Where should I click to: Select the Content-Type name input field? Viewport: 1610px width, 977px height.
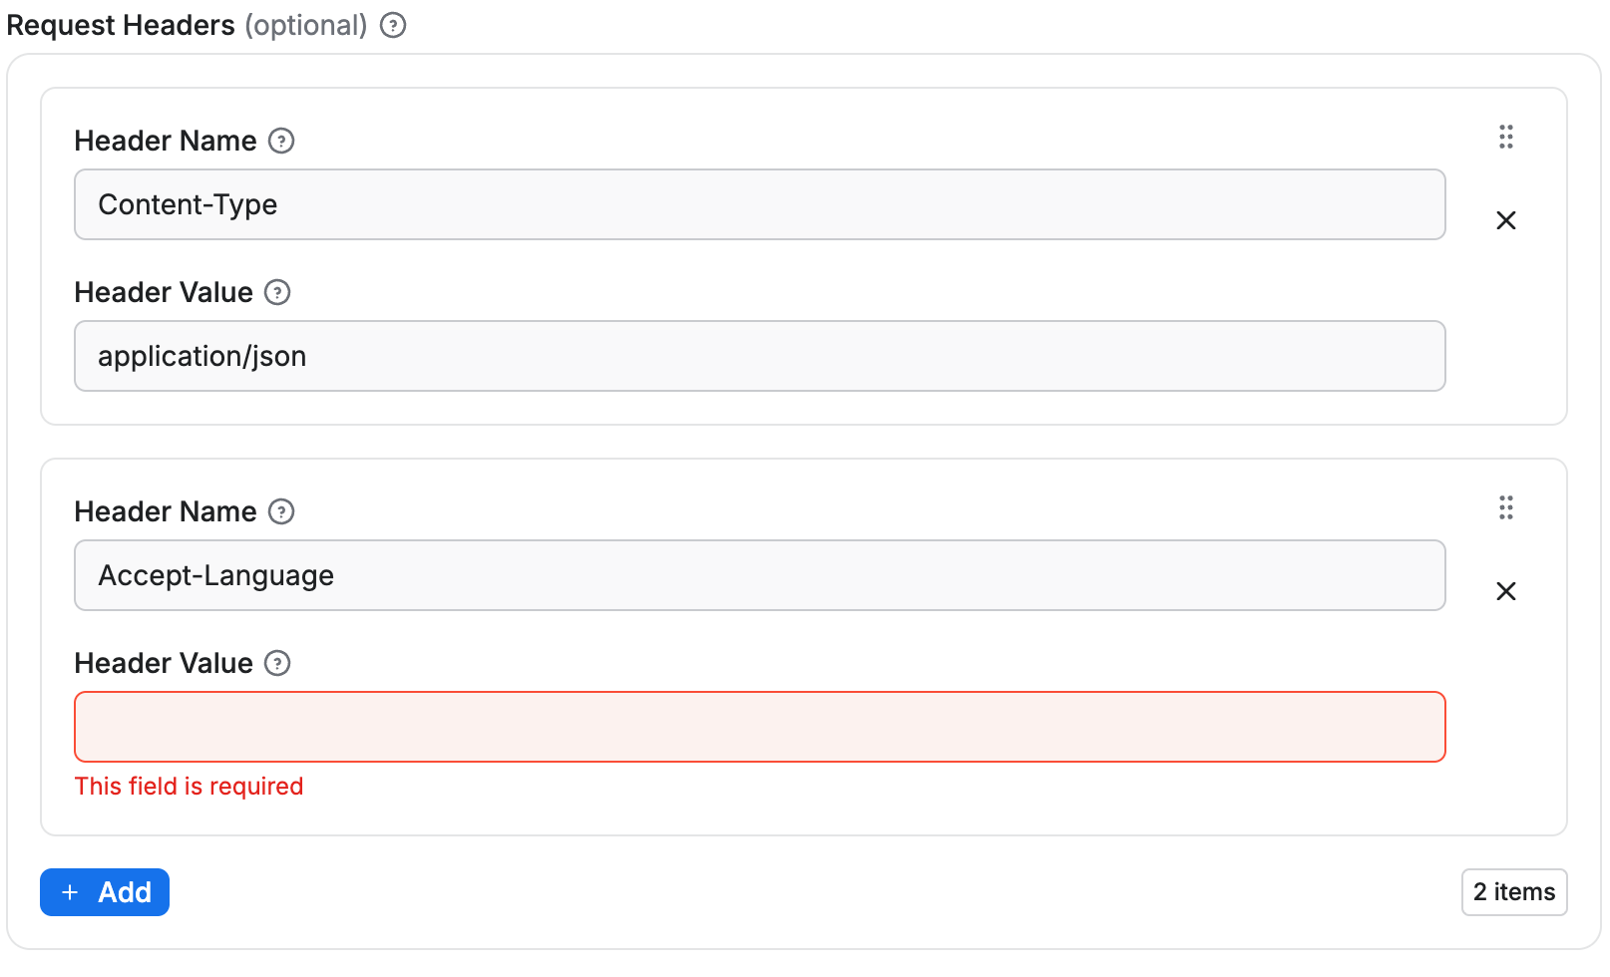coord(759,204)
